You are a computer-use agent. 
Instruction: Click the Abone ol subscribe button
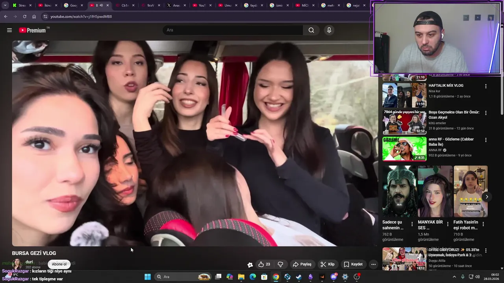59,264
